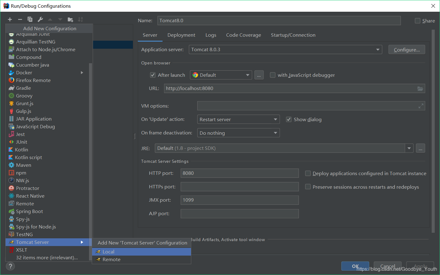Open the browser Default dropdown
Viewport: 440px width, 275px height.
pos(221,75)
